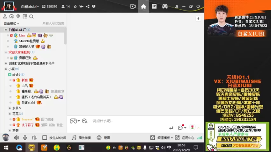
Task: View online member count 14
Action: (x=66, y=6)
